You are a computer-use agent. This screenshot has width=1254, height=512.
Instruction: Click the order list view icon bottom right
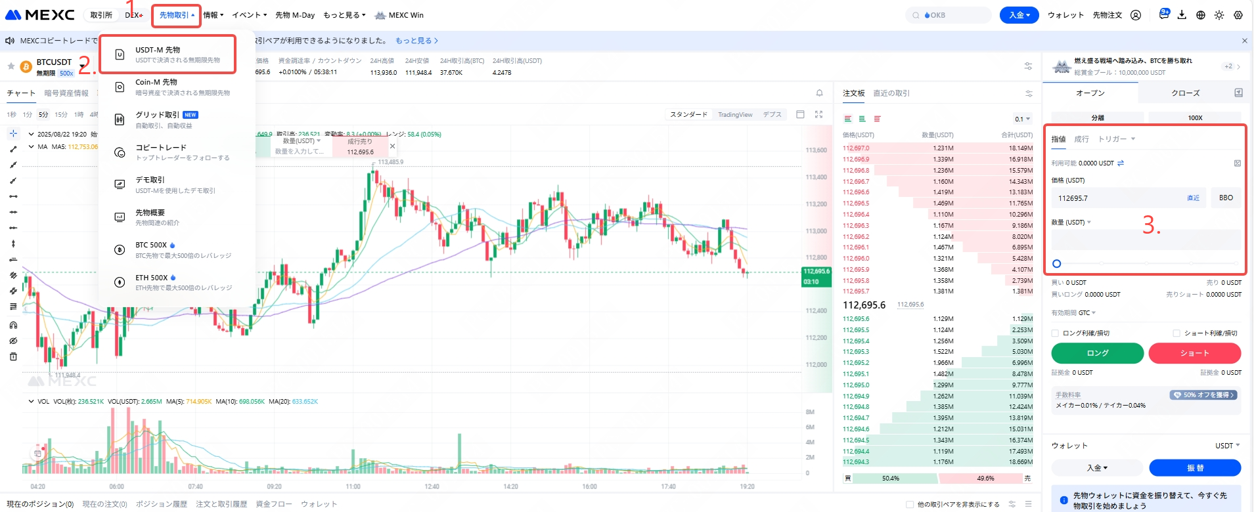click(1028, 504)
